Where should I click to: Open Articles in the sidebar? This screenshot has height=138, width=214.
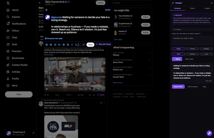[13, 72]
